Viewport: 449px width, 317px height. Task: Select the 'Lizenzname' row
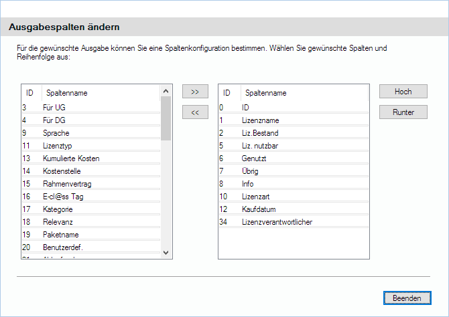point(294,120)
